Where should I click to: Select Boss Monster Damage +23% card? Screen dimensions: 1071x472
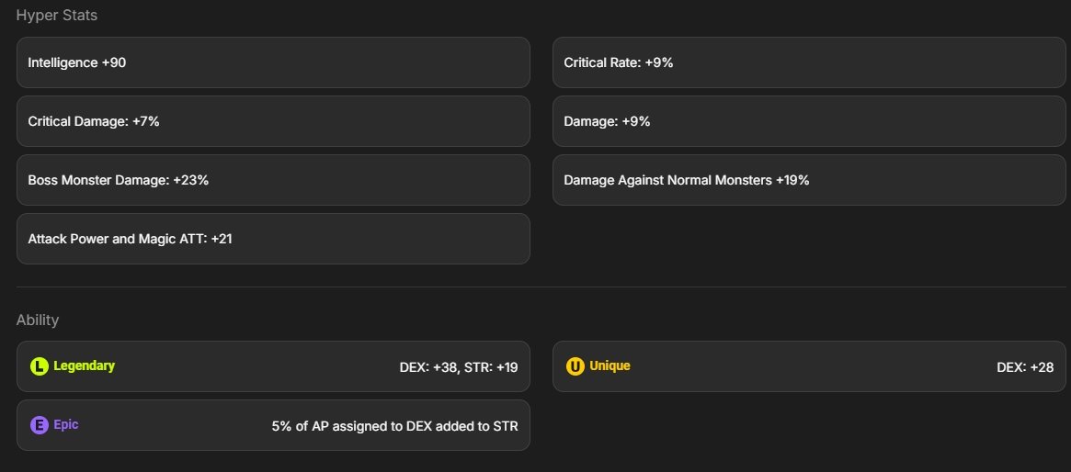pos(273,180)
